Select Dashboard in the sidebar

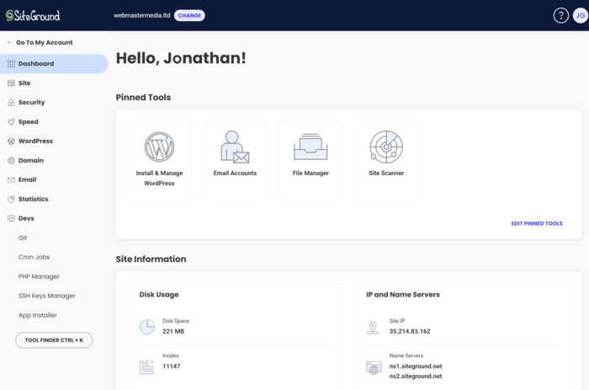click(x=54, y=63)
